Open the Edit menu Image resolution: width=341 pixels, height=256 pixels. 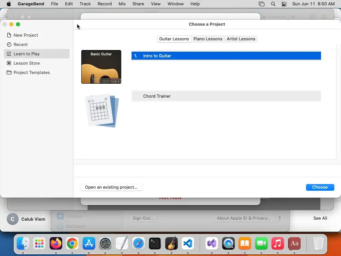[69, 4]
